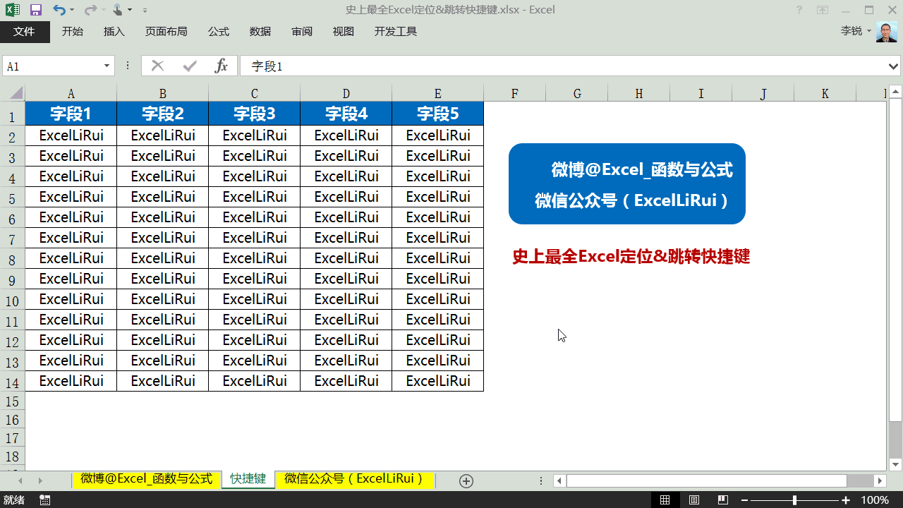This screenshot has height=508, width=903.
Task: Switch to Normal view icon
Action: 665,500
